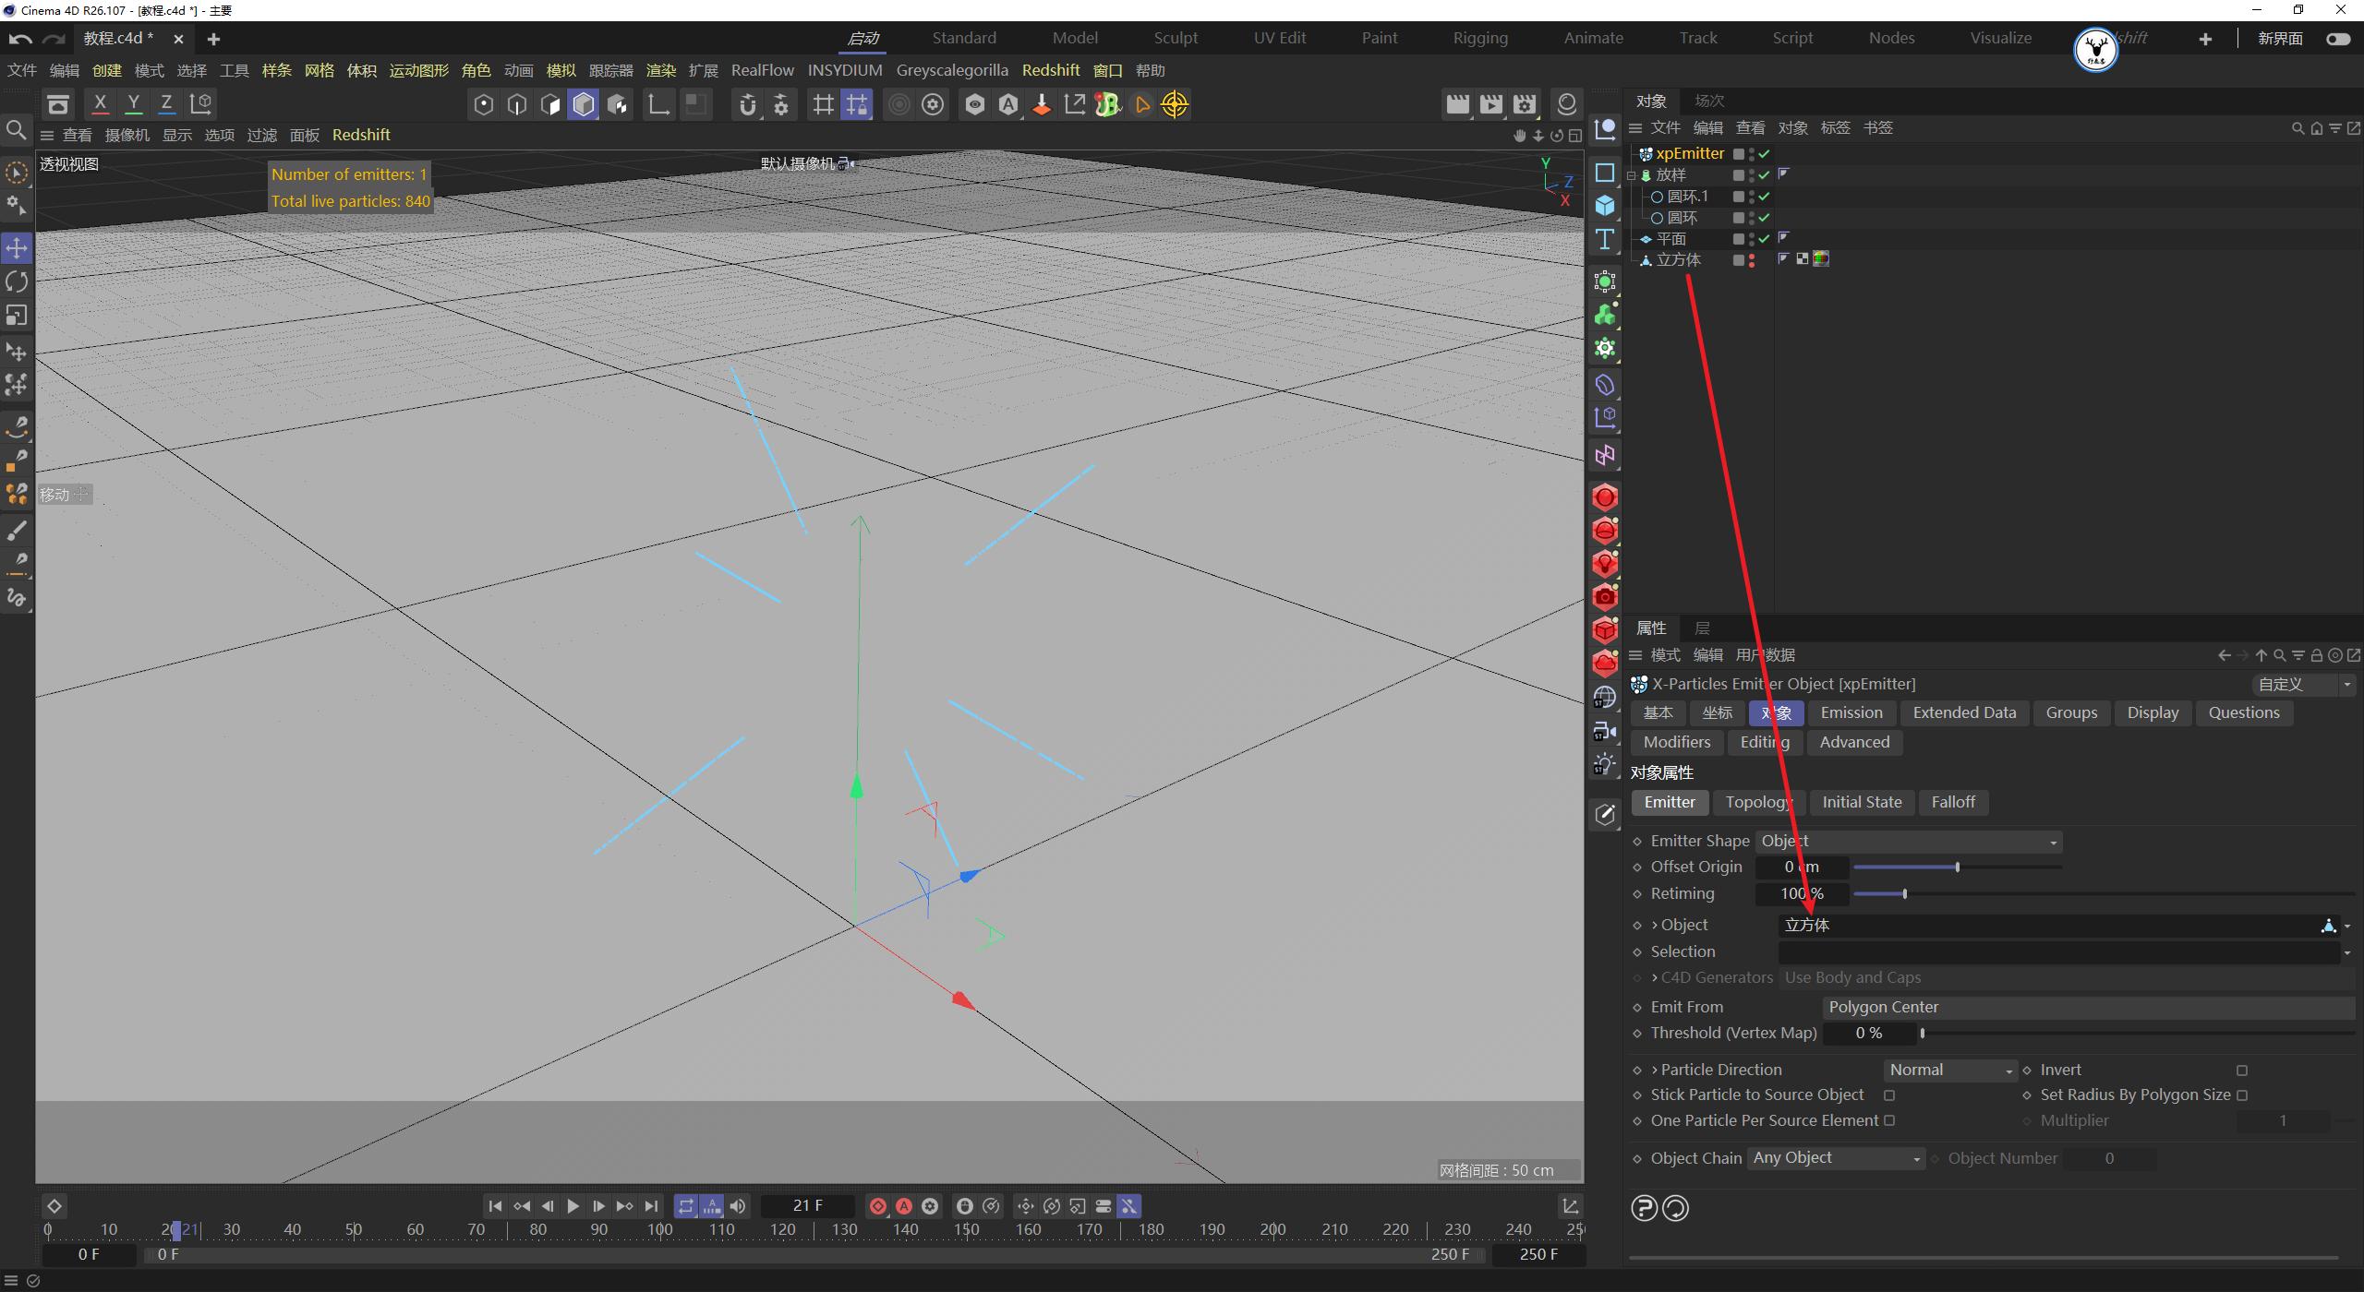Select the Rotate tool in the left toolbar
The height and width of the screenshot is (1292, 2364).
click(x=16, y=281)
